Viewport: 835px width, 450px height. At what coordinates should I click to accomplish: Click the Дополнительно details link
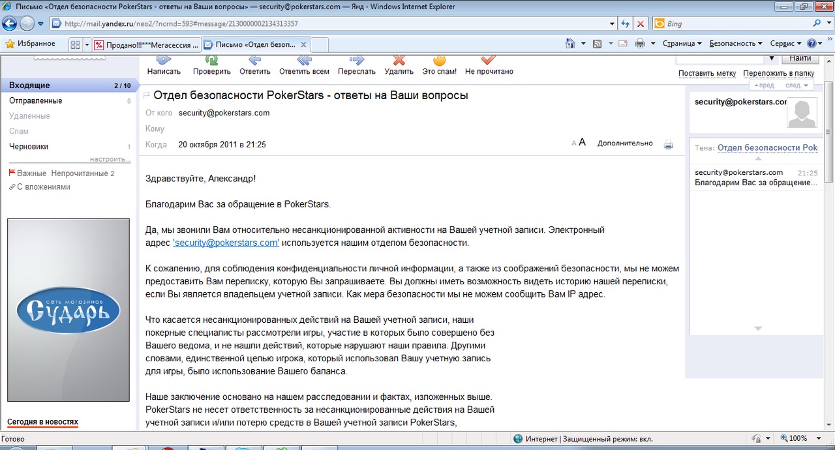pos(625,143)
